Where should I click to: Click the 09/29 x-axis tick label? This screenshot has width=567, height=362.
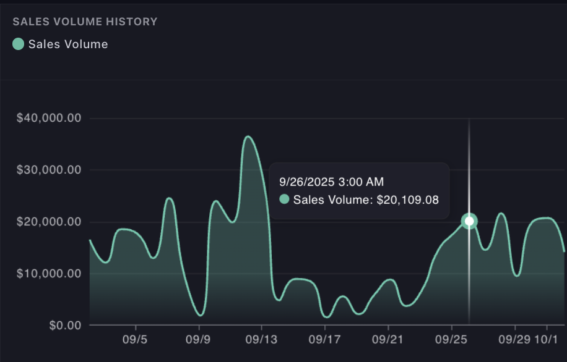click(515, 339)
